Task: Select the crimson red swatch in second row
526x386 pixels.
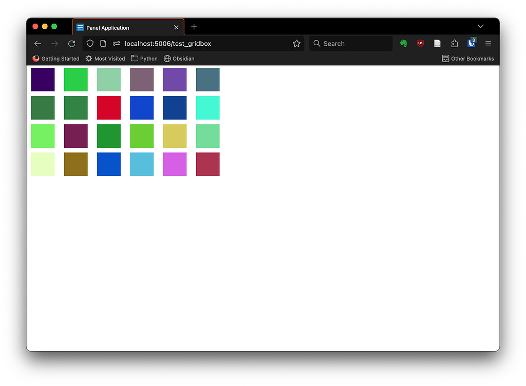Action: point(108,107)
